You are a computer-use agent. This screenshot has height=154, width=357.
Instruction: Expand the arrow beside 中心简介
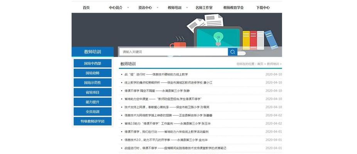click(128, 7)
